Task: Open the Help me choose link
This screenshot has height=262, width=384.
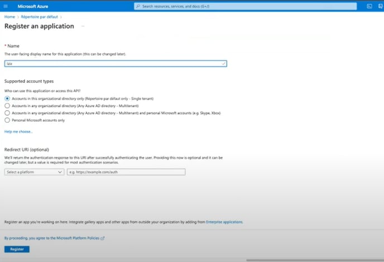Action: (18, 132)
